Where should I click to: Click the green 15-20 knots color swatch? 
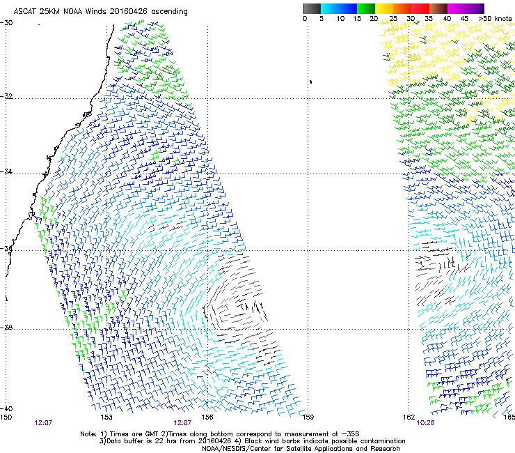366,8
